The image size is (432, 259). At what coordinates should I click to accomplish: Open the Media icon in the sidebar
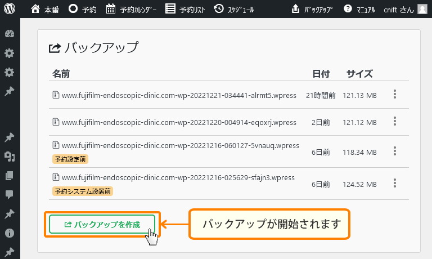point(10,157)
